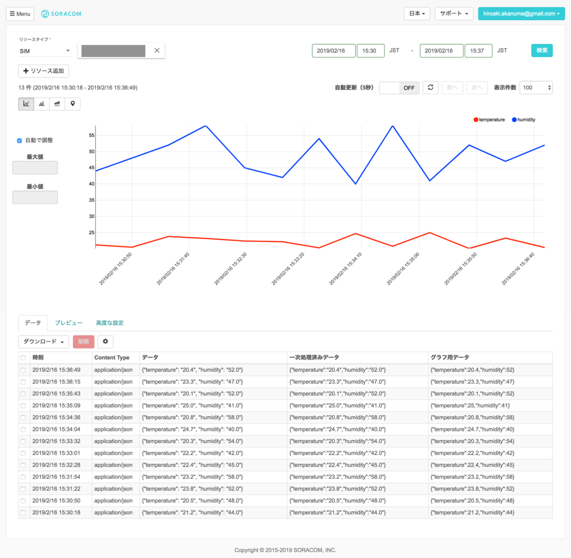Select the line chart view icon

pos(26,104)
